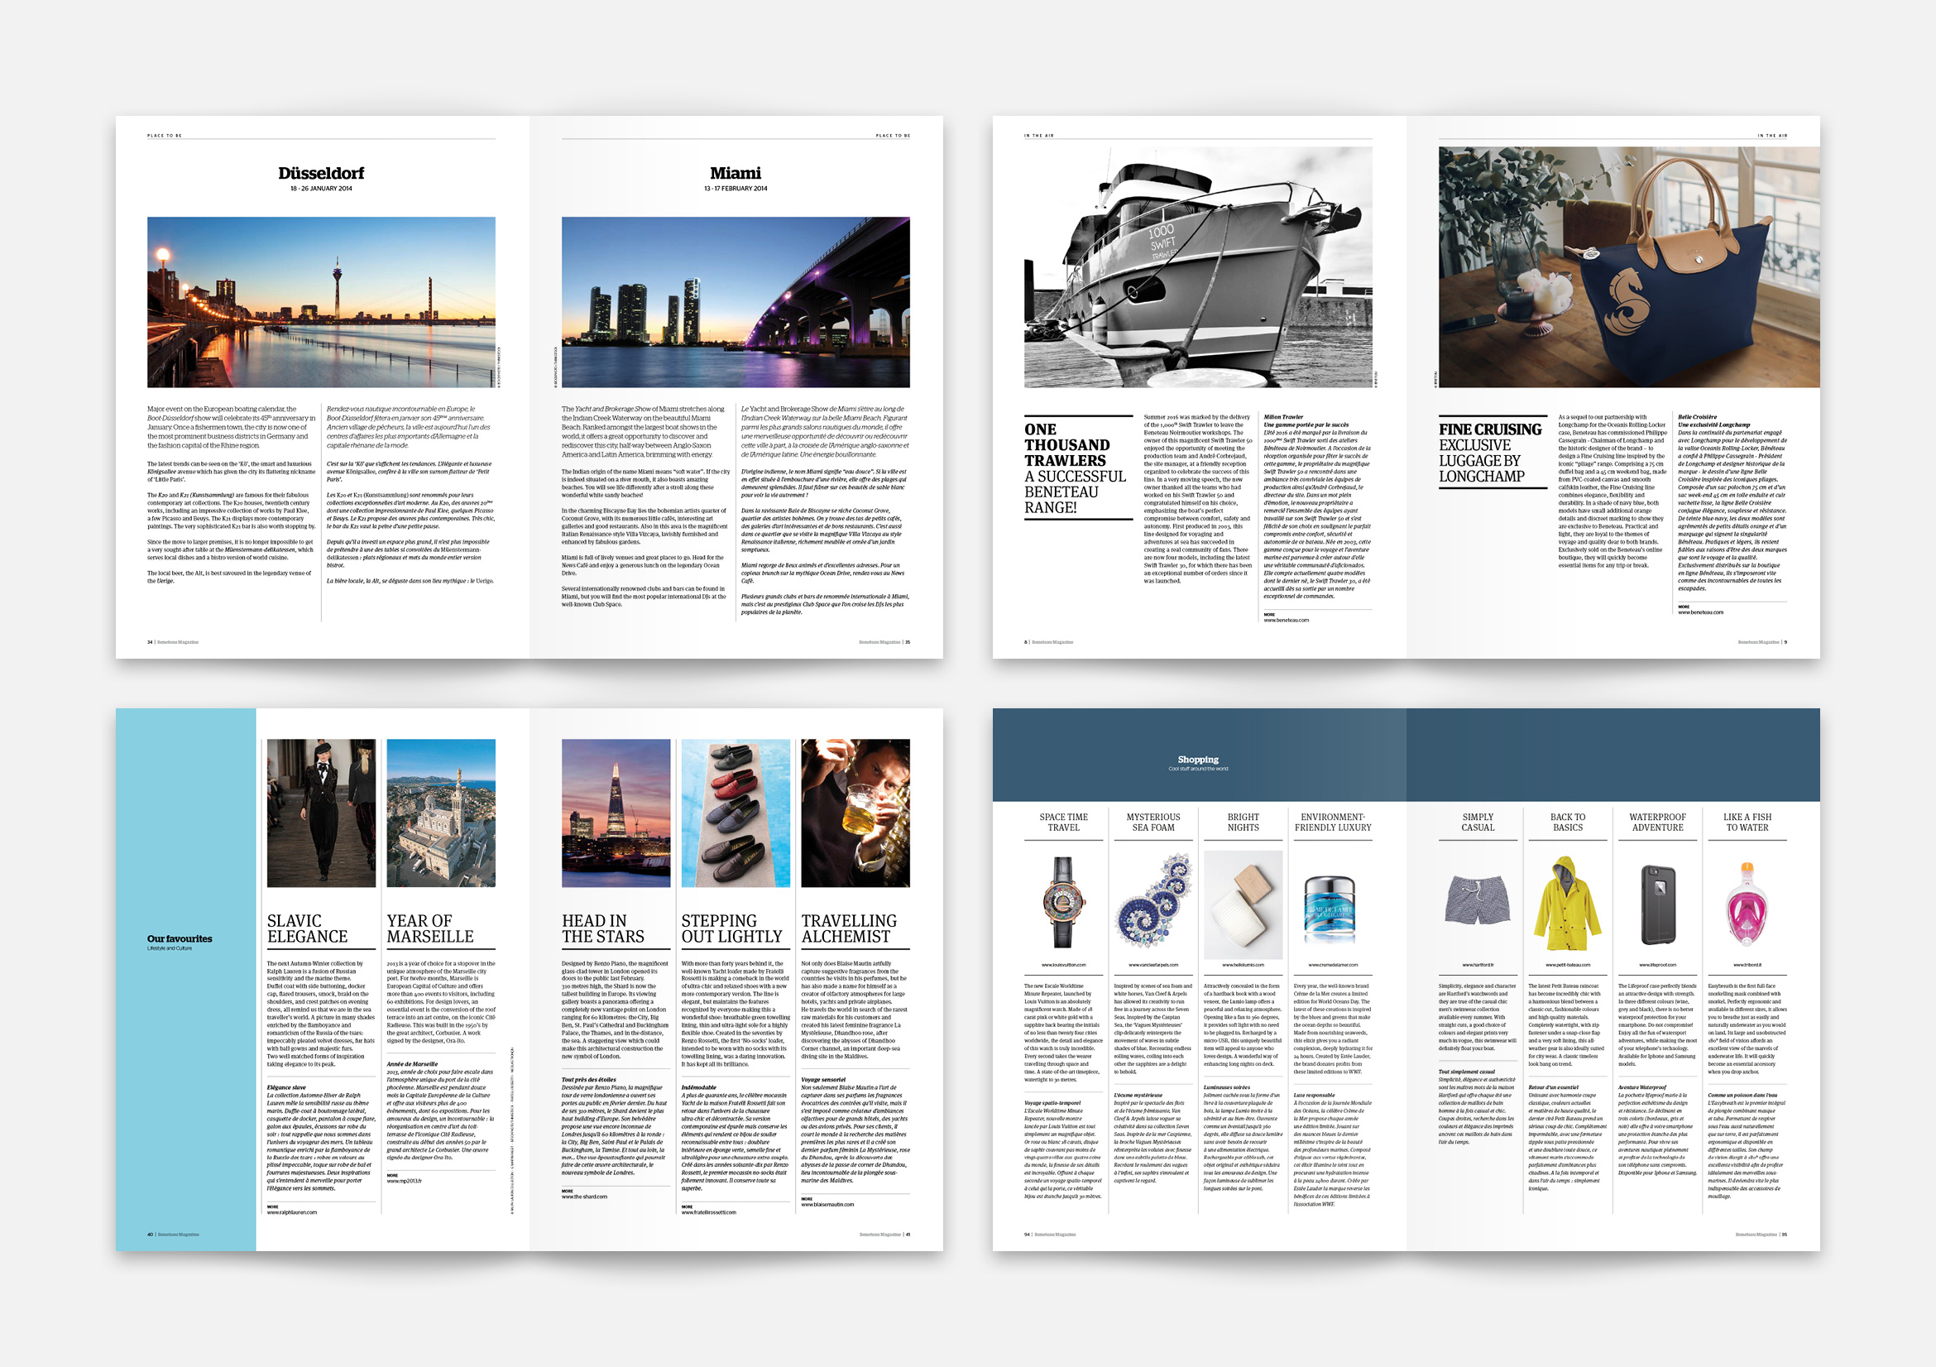Open the pink snorkelling mask image

(x=1747, y=903)
